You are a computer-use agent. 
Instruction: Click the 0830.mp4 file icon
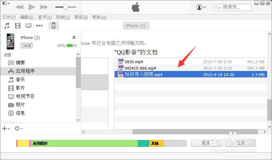click(x=120, y=62)
